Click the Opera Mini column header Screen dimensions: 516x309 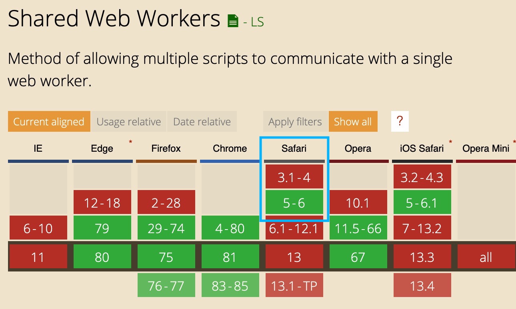click(x=486, y=149)
